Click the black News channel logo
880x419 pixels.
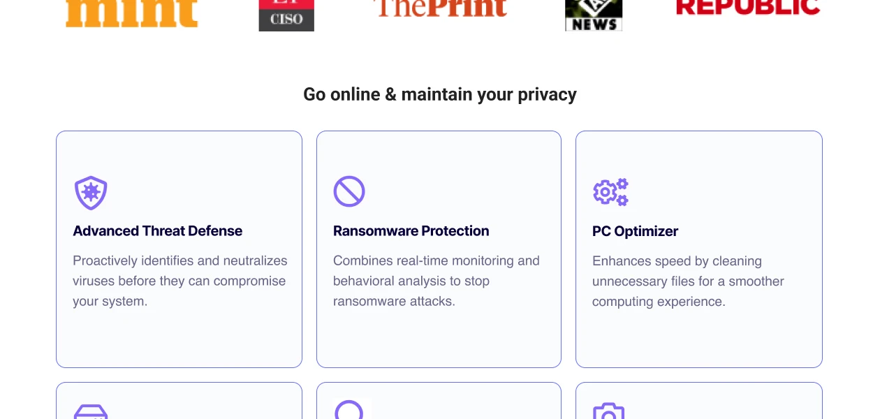tap(594, 15)
